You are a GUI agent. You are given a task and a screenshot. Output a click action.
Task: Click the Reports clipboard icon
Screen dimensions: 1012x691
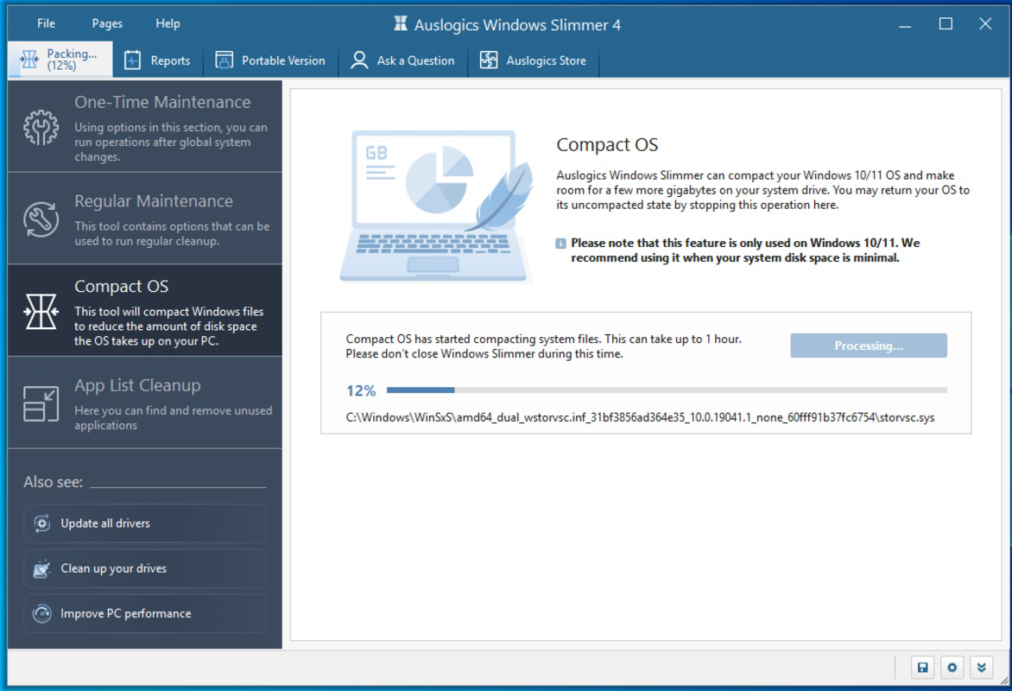click(132, 60)
